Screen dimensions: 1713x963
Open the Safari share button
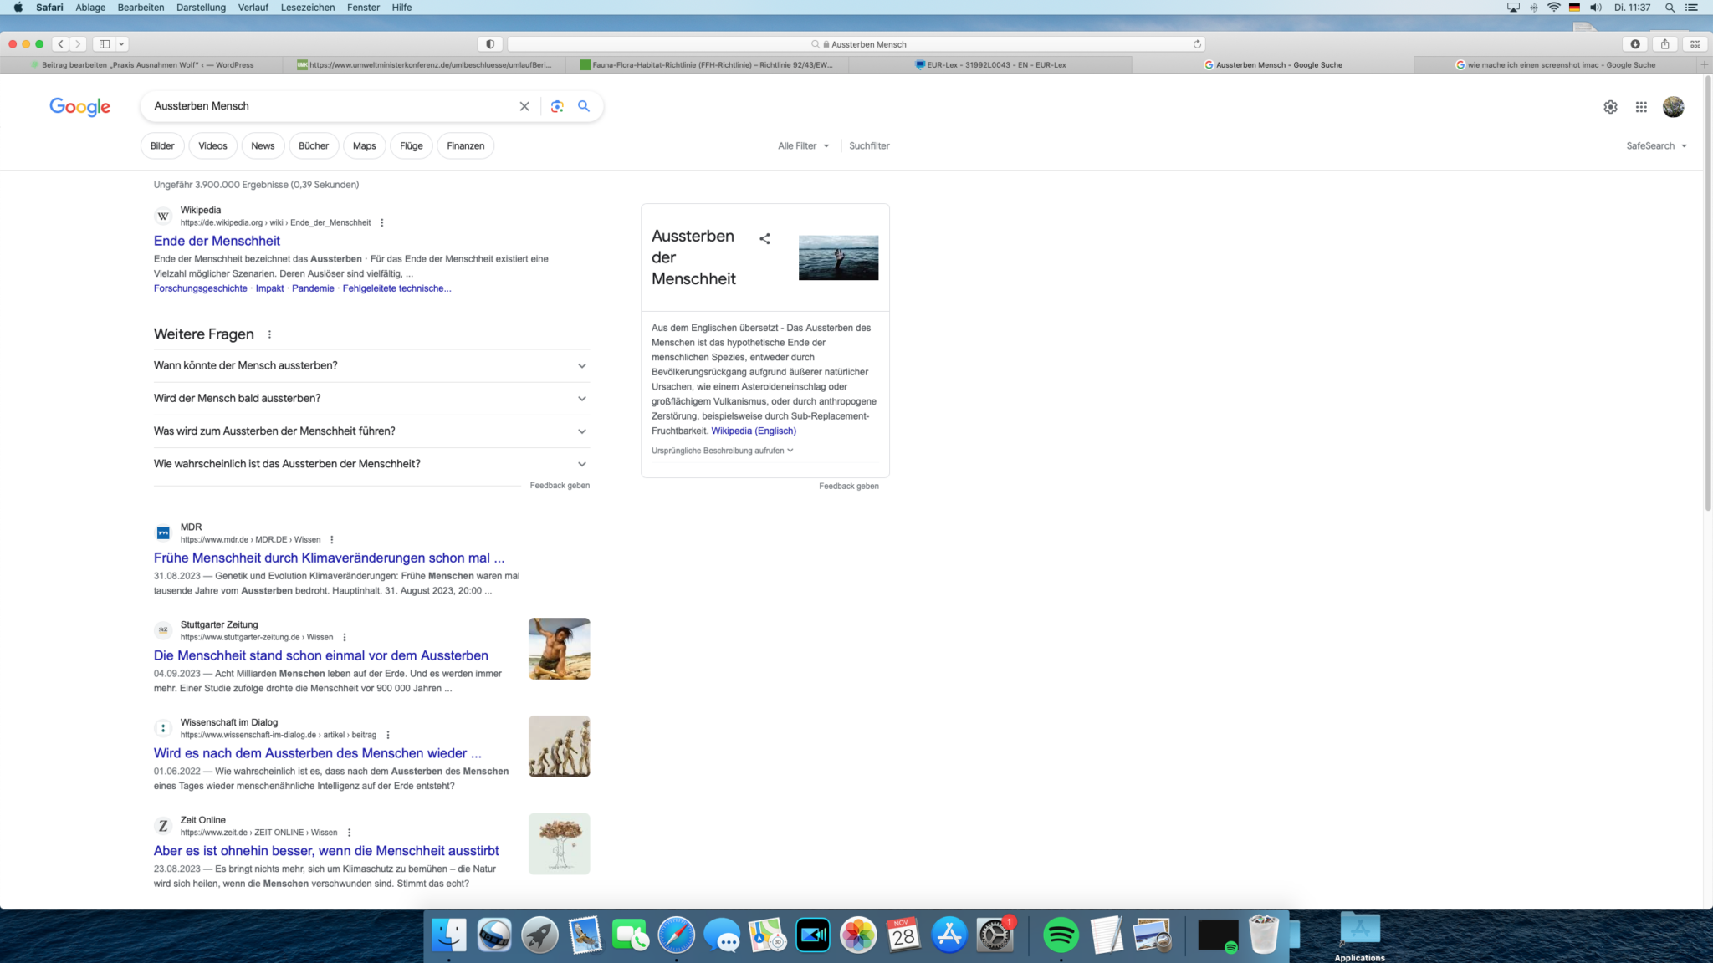pyautogui.click(x=1665, y=44)
